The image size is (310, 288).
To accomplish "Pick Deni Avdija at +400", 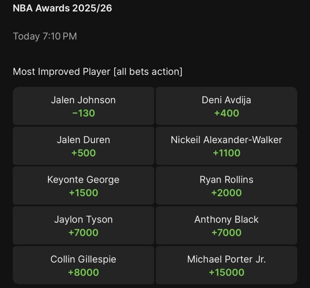I will click(x=226, y=106).
